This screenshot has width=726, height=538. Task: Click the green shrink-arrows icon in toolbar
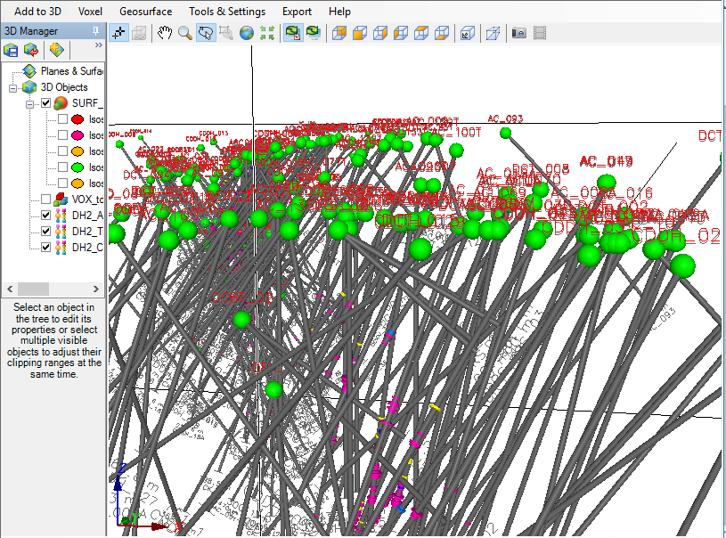click(x=266, y=33)
